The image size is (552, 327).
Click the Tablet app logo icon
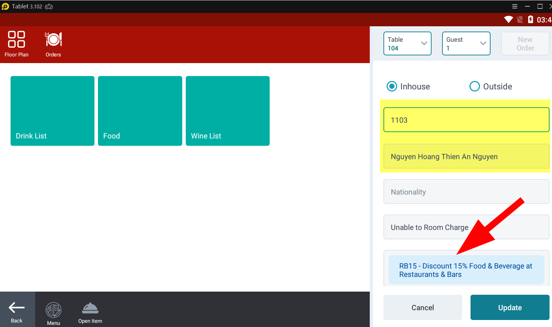[5, 7]
